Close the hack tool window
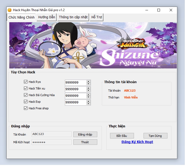 tap(171, 10)
